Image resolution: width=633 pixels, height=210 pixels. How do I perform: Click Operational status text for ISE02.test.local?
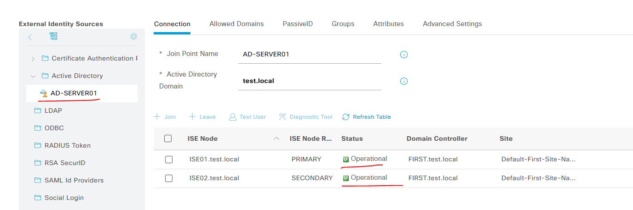(369, 177)
